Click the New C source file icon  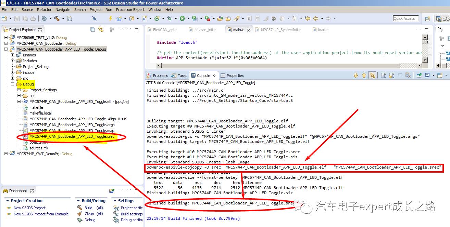(x=145, y=18)
